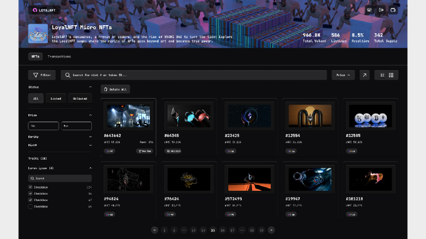Image resolution: width=426 pixels, height=239 pixels.
Task: Click the LoyalNFT logo in header
Action: (x=44, y=10)
